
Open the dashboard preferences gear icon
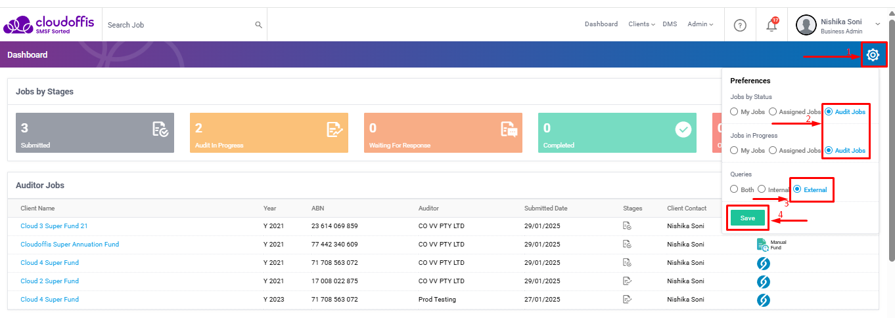(873, 55)
